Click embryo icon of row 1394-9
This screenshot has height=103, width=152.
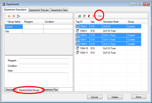tap(77, 44)
